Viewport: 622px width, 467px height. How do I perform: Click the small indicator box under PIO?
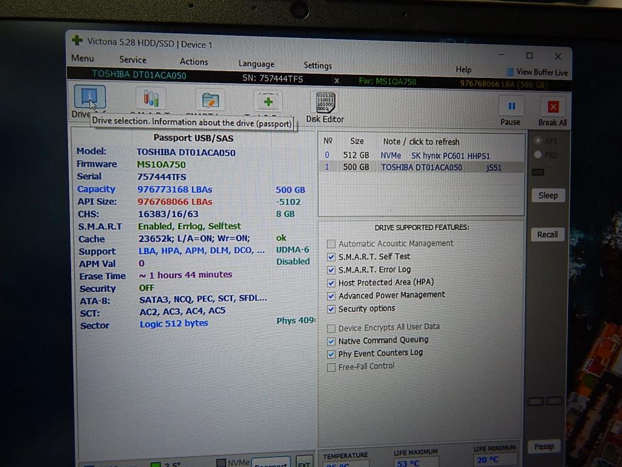click(x=538, y=172)
